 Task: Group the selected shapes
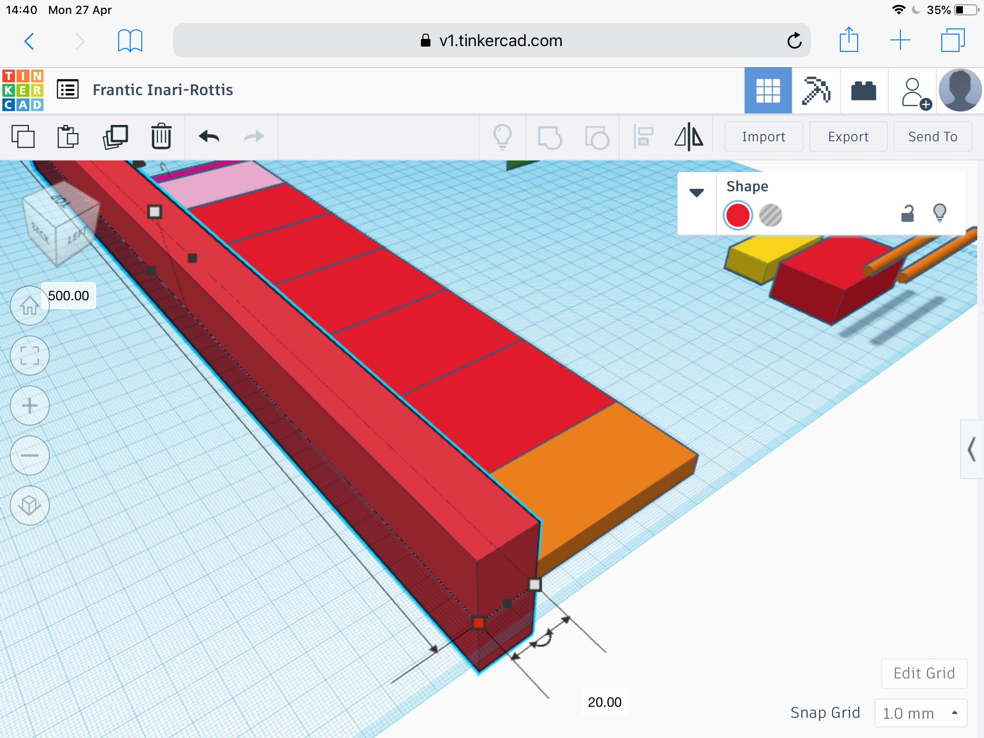point(550,137)
